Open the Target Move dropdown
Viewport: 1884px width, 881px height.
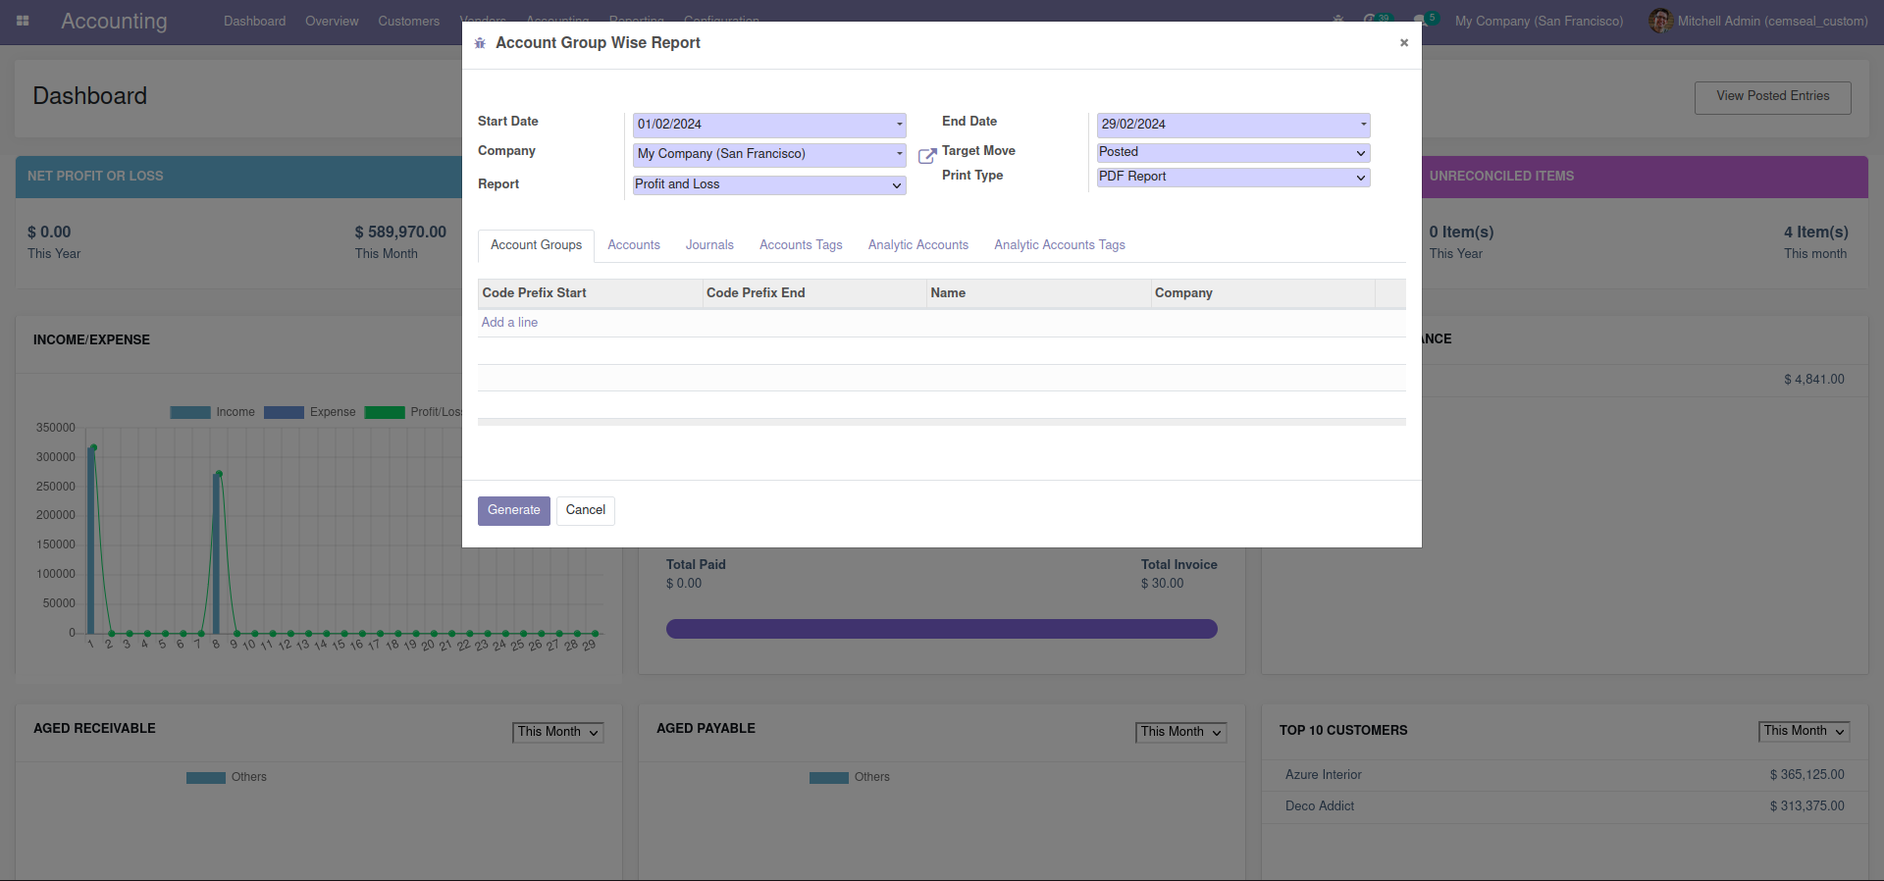point(1233,152)
